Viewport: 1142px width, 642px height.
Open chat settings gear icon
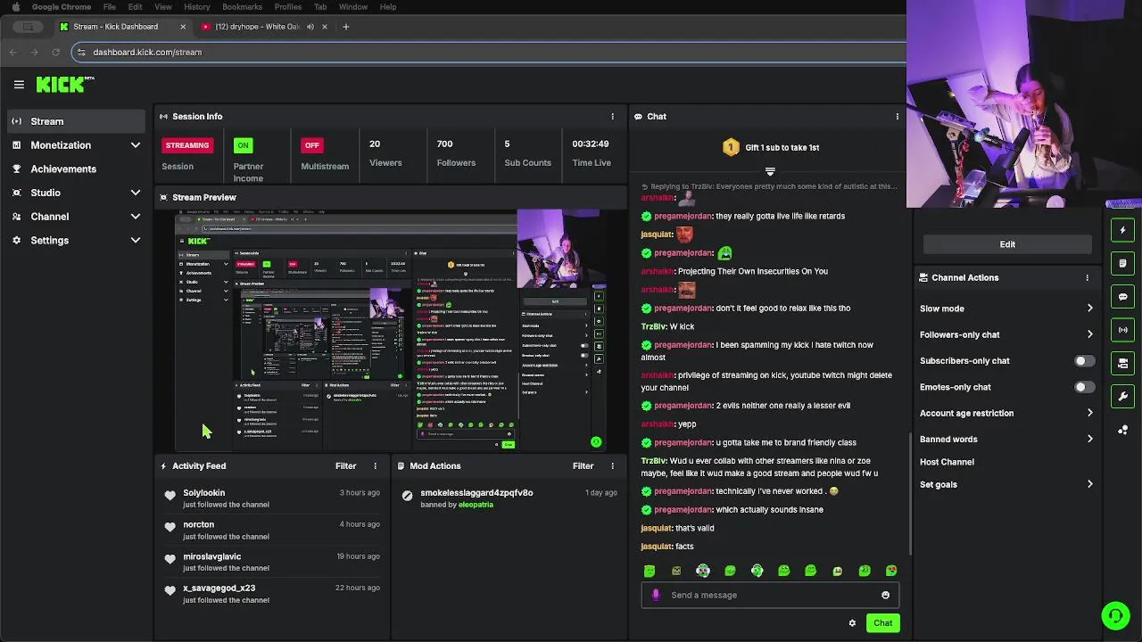pyautogui.click(x=852, y=623)
